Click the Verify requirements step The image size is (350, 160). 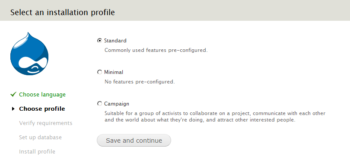click(46, 123)
